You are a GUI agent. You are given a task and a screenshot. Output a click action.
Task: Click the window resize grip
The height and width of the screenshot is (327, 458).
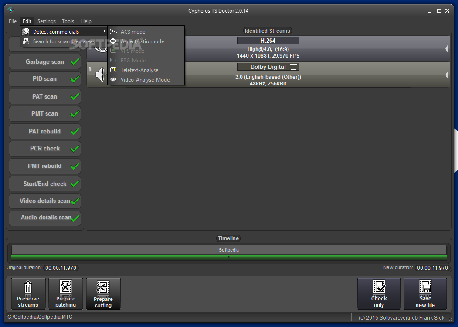450,319
